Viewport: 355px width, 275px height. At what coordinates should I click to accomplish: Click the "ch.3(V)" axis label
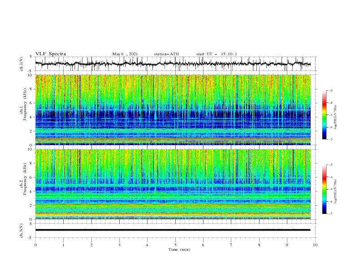click(x=22, y=231)
